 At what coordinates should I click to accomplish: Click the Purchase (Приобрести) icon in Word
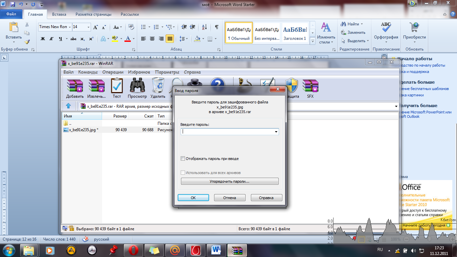[415, 31]
